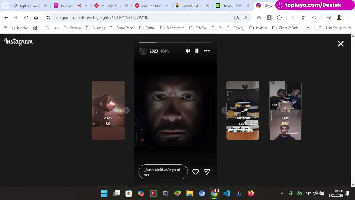355x200 pixels.
Task: Show more bookmarks with the double chevron
Action: [308, 28]
